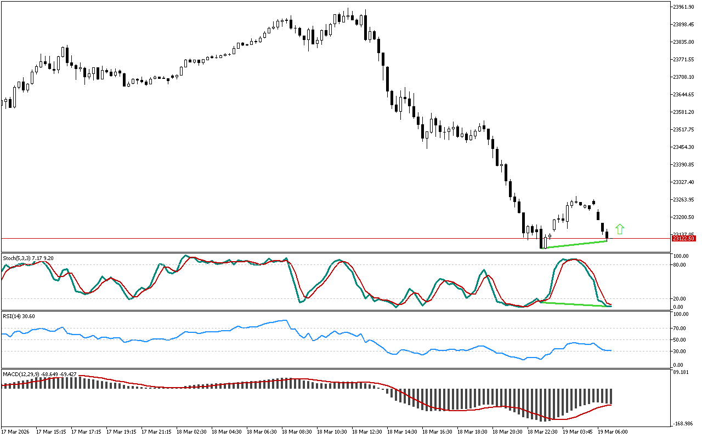
Task: Click the MACD -168.986 scale value
Action: (683, 424)
